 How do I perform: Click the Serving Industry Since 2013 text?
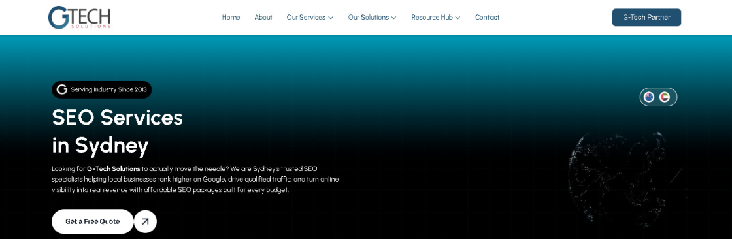click(x=108, y=89)
